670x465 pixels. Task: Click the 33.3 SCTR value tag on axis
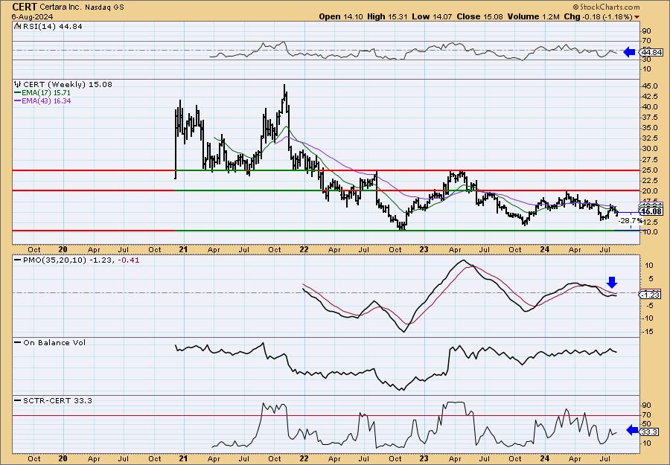click(649, 432)
